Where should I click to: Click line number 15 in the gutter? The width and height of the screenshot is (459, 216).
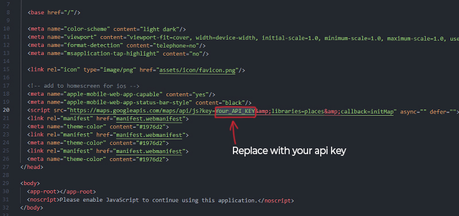point(6,69)
